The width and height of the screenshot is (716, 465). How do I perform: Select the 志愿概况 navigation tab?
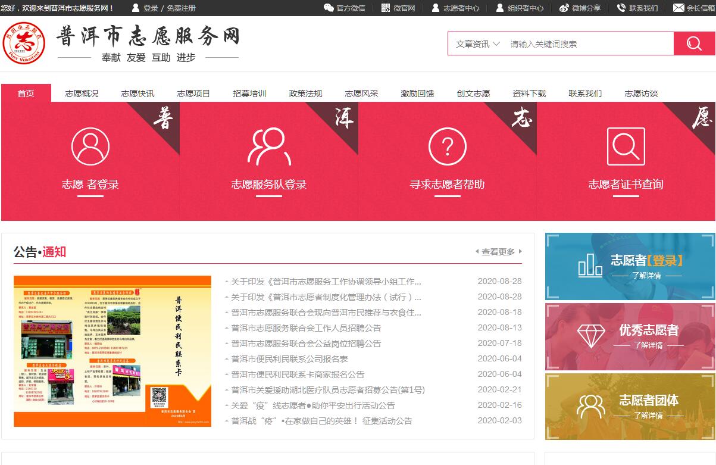click(82, 93)
